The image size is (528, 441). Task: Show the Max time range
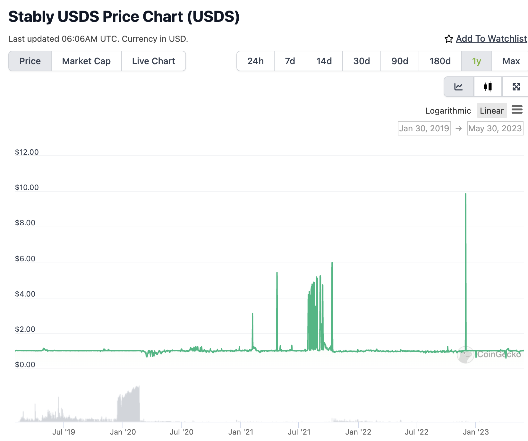pos(511,61)
